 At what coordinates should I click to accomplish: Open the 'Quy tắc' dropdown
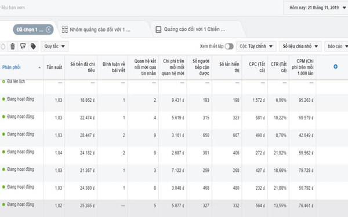coord(55,46)
